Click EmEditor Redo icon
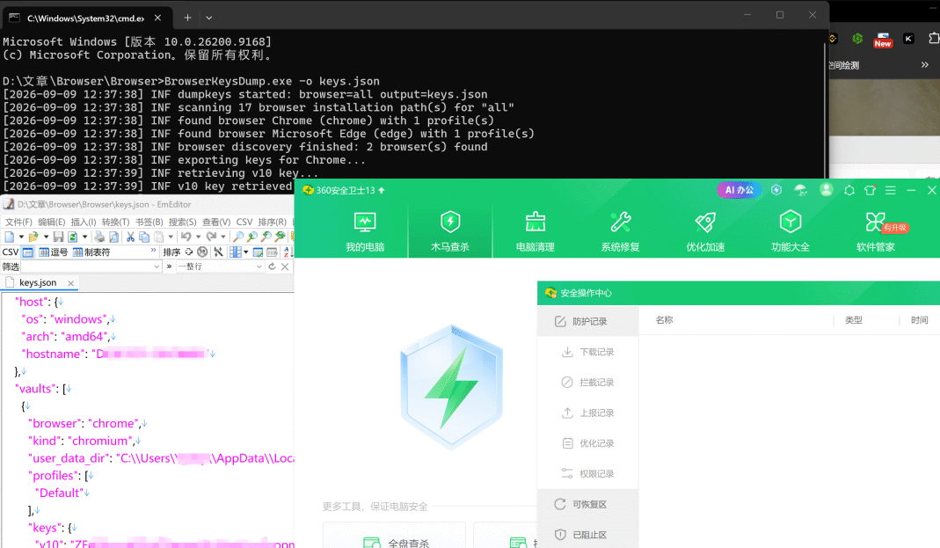The height and width of the screenshot is (548, 940). coord(212,237)
